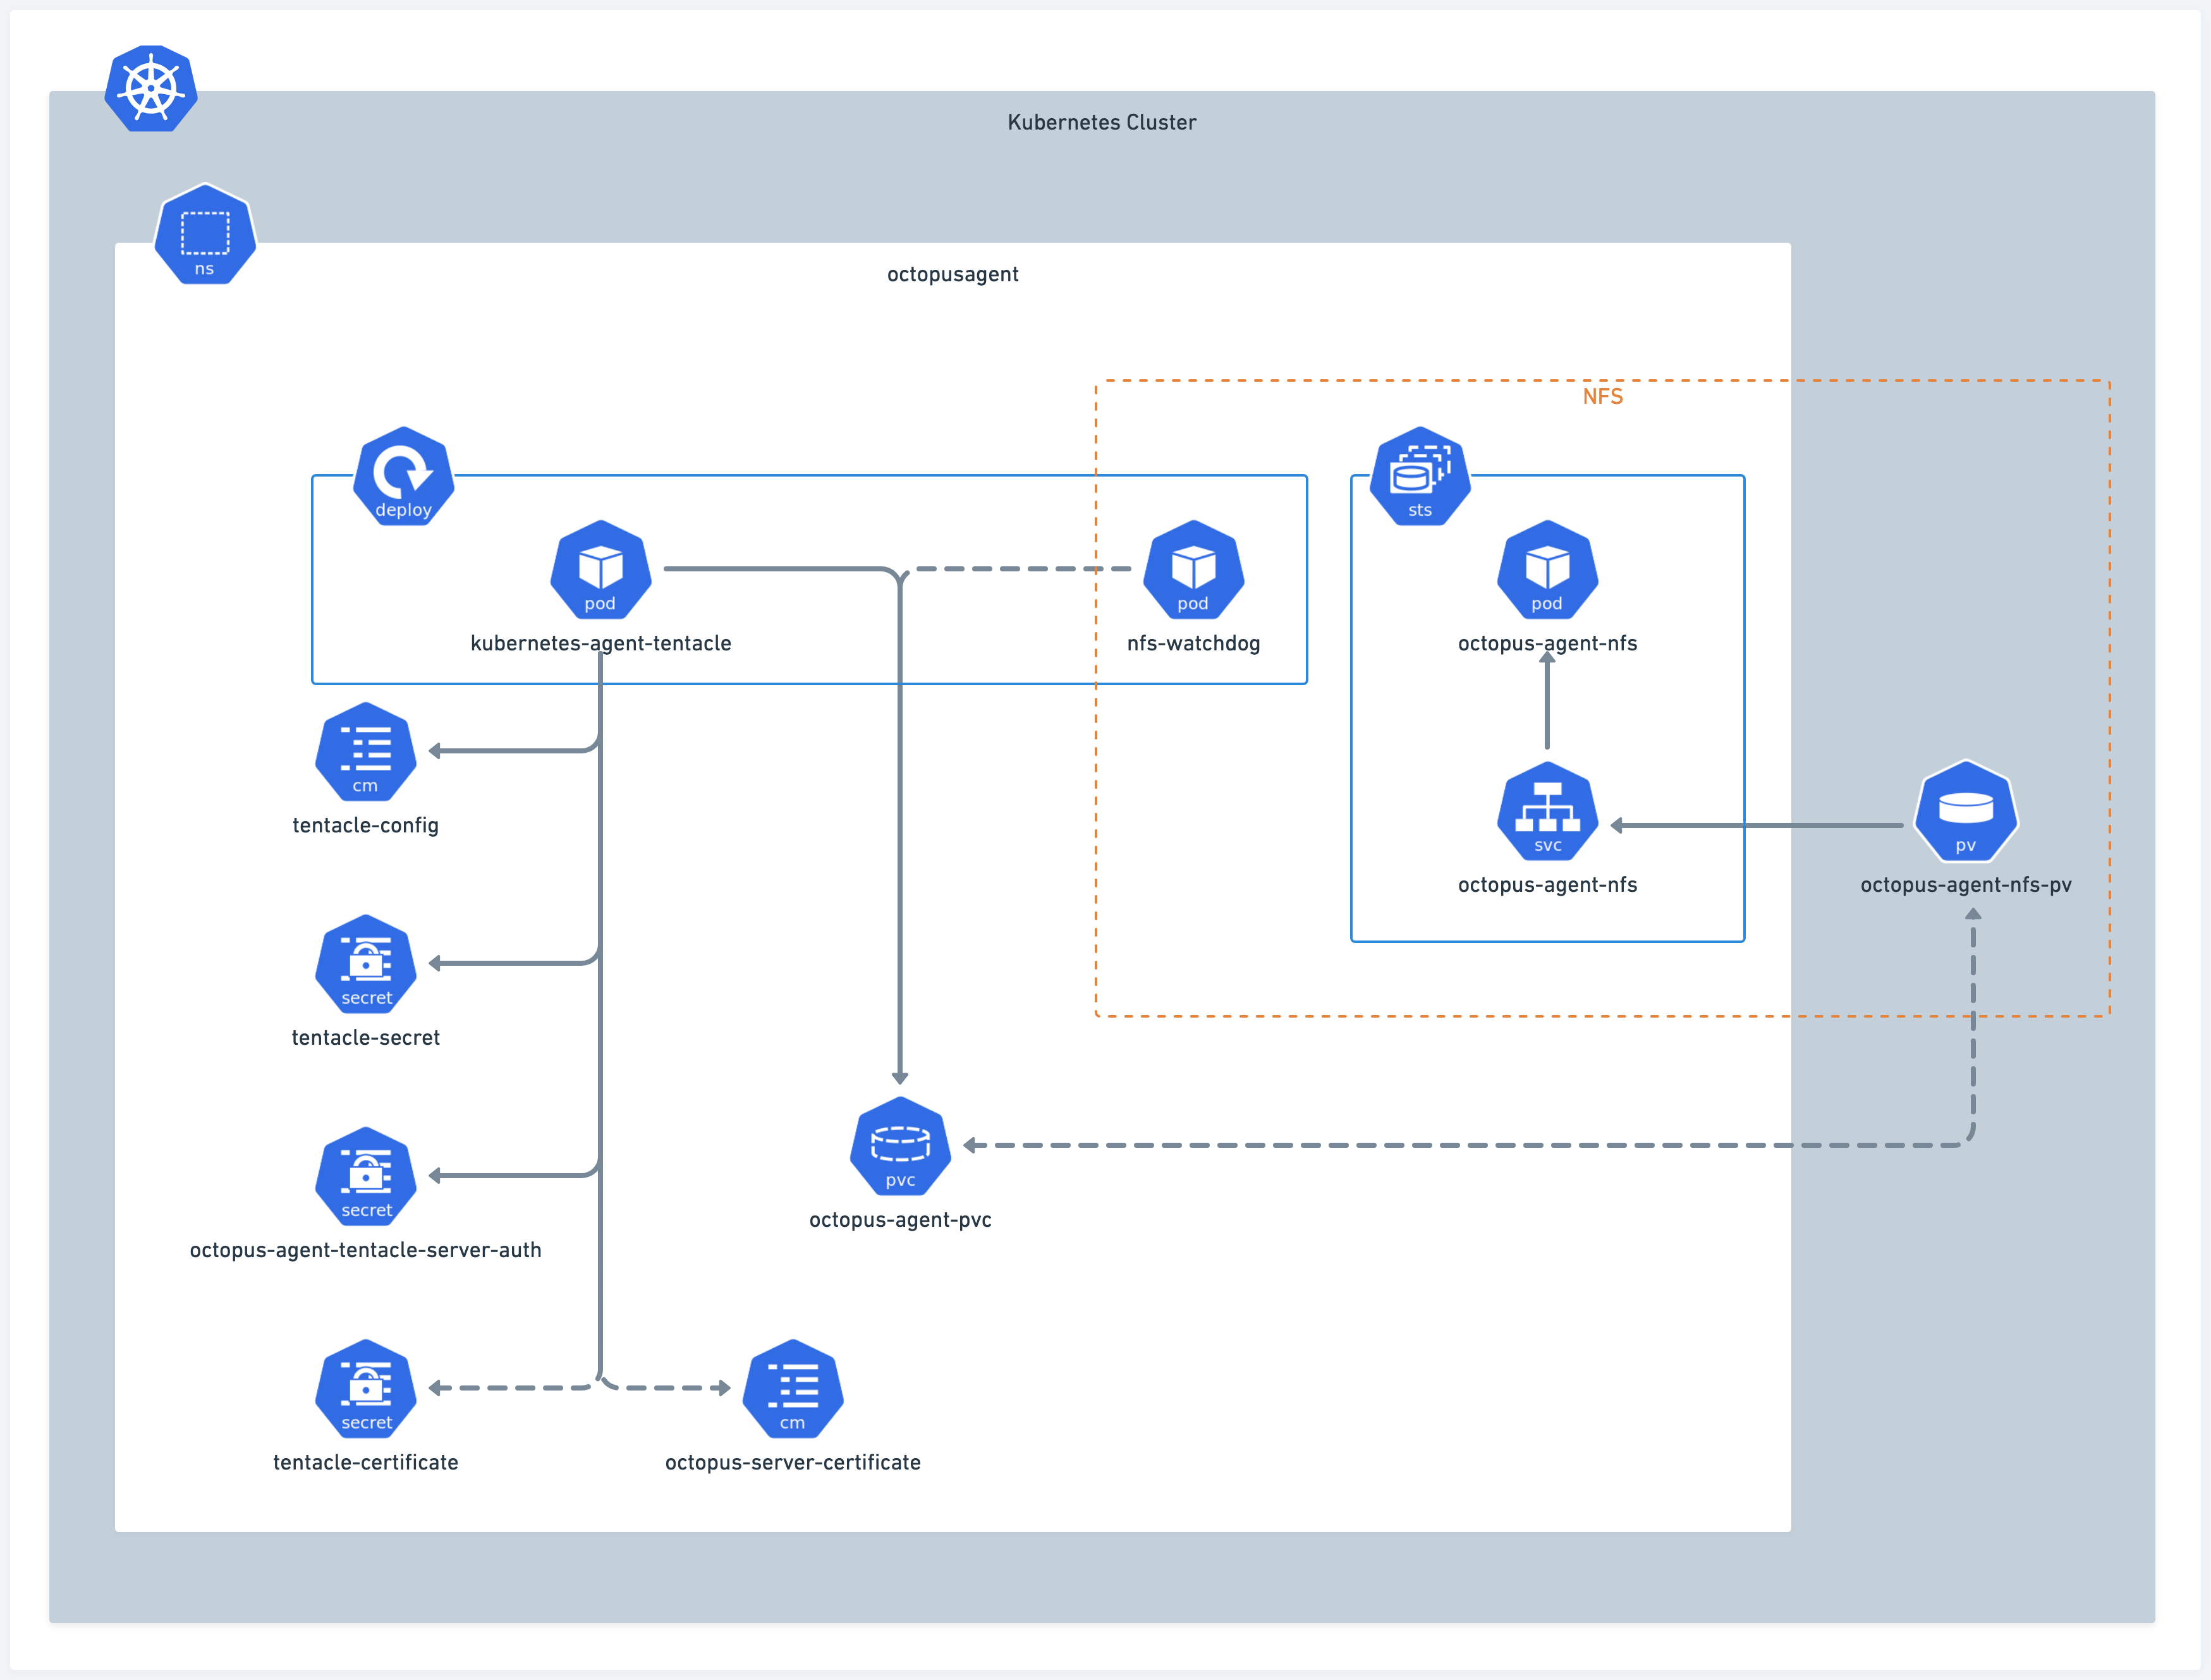
Task: Select the octopus-agent-nfs-pv pv icon
Action: click(x=1966, y=811)
